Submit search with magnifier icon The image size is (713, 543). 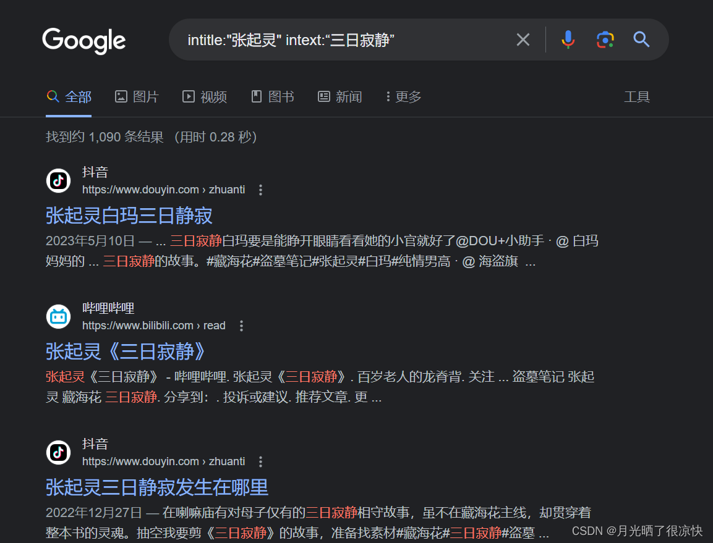641,40
